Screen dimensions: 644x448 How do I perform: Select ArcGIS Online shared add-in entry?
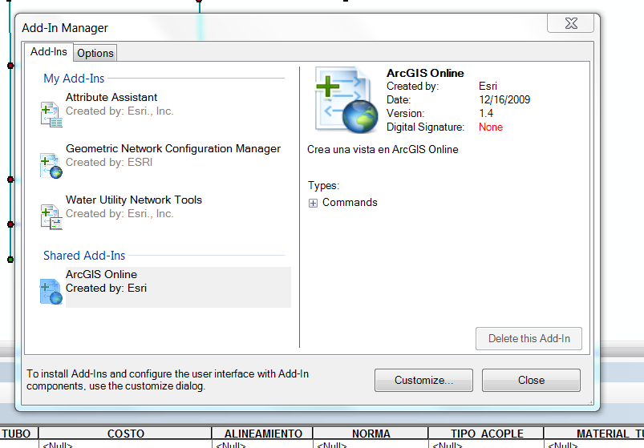coord(164,287)
